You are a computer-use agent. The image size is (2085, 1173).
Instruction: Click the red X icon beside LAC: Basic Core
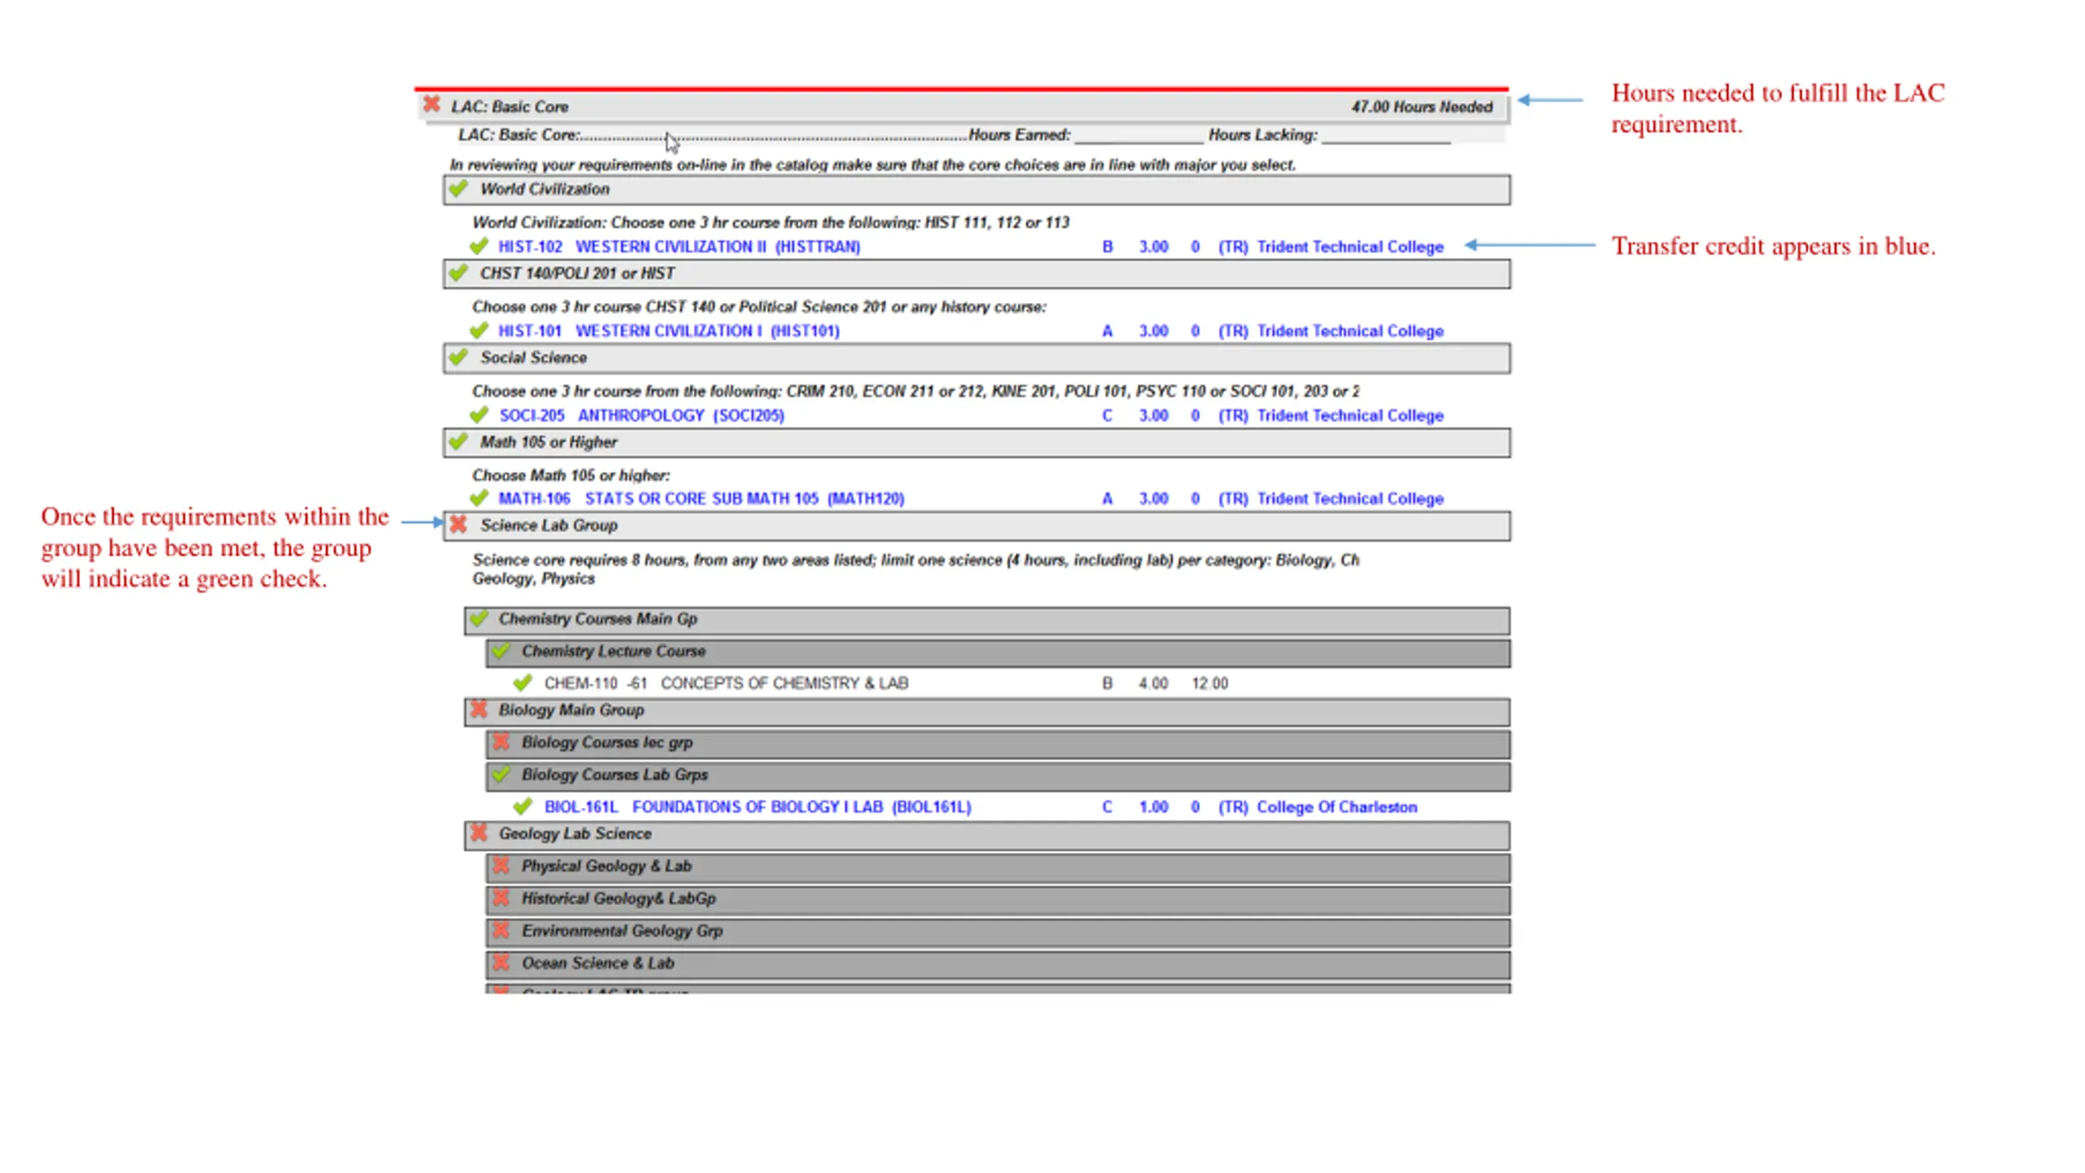(432, 104)
